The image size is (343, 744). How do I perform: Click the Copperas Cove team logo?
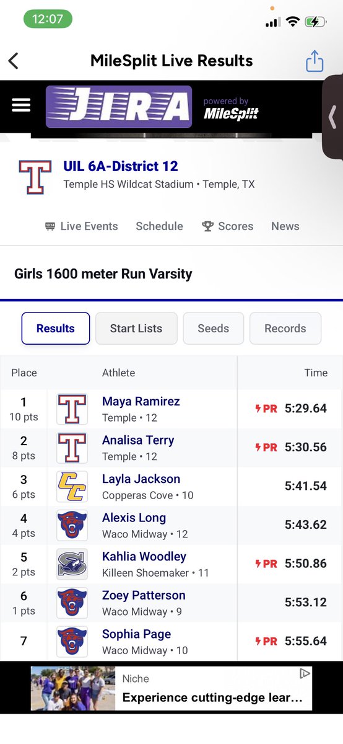[72, 487]
